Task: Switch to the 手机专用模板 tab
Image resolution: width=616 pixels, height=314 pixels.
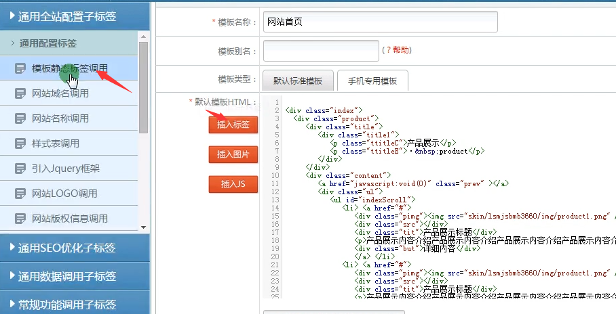Action: pos(372,81)
